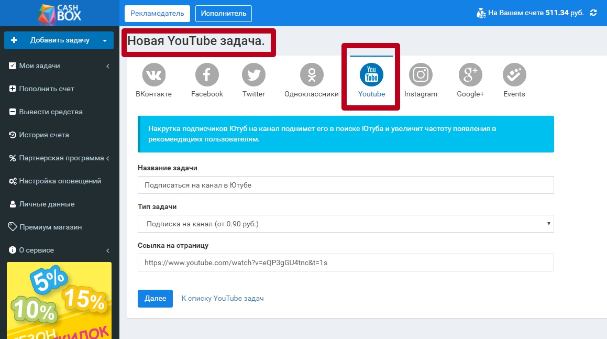Image resolution: width=607 pixels, height=339 pixels.
Task: Click the history icon beside История счета
Action: pos(13,135)
